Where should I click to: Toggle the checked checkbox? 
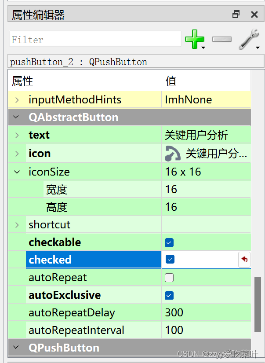(170, 259)
